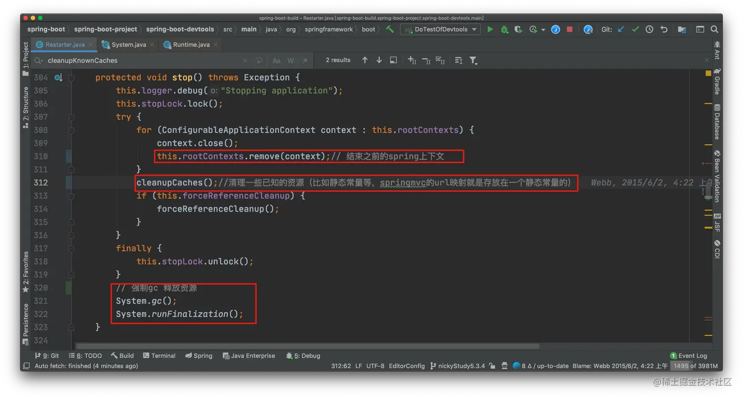Open the Terminal tool window
Viewport: 743px width, 398px height.
[x=159, y=356]
